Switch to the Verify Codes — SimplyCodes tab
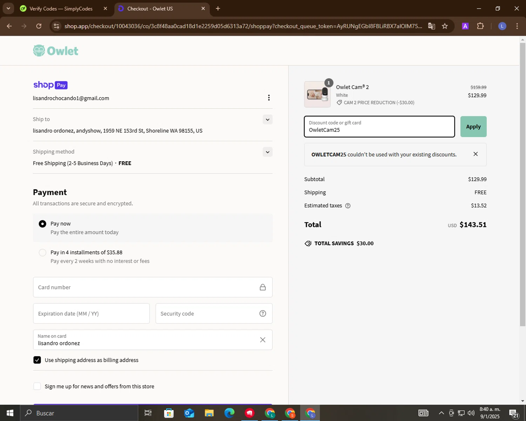Viewport: 526px width, 421px height. 61,8
